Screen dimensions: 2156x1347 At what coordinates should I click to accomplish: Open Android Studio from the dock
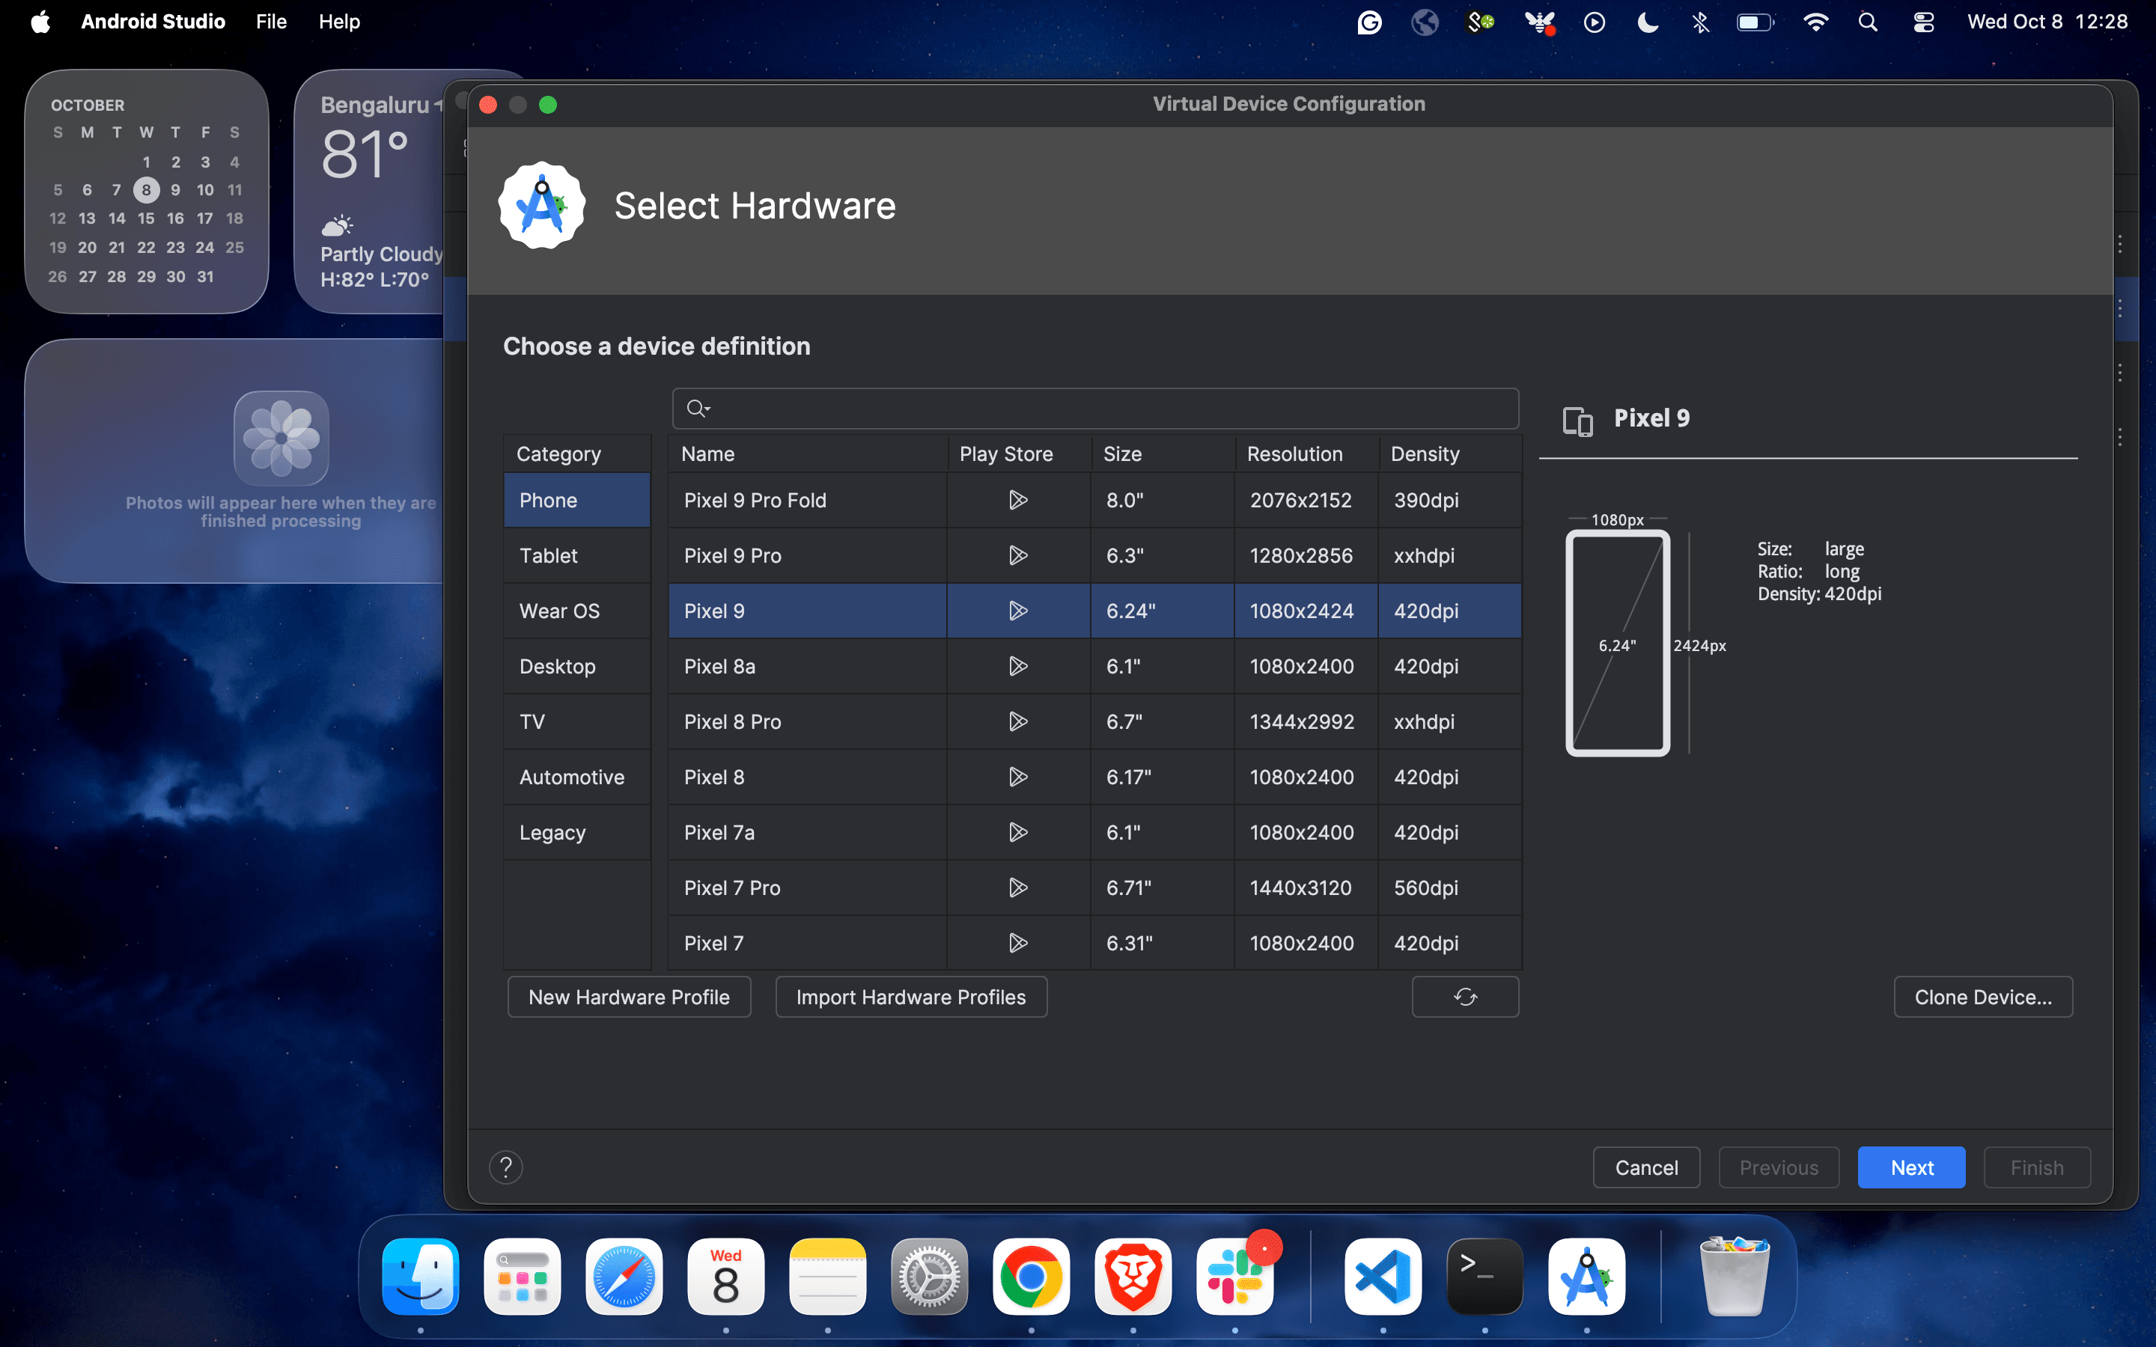[x=1586, y=1277]
